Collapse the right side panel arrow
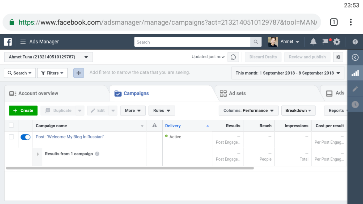The image size is (363, 204). 355,57
